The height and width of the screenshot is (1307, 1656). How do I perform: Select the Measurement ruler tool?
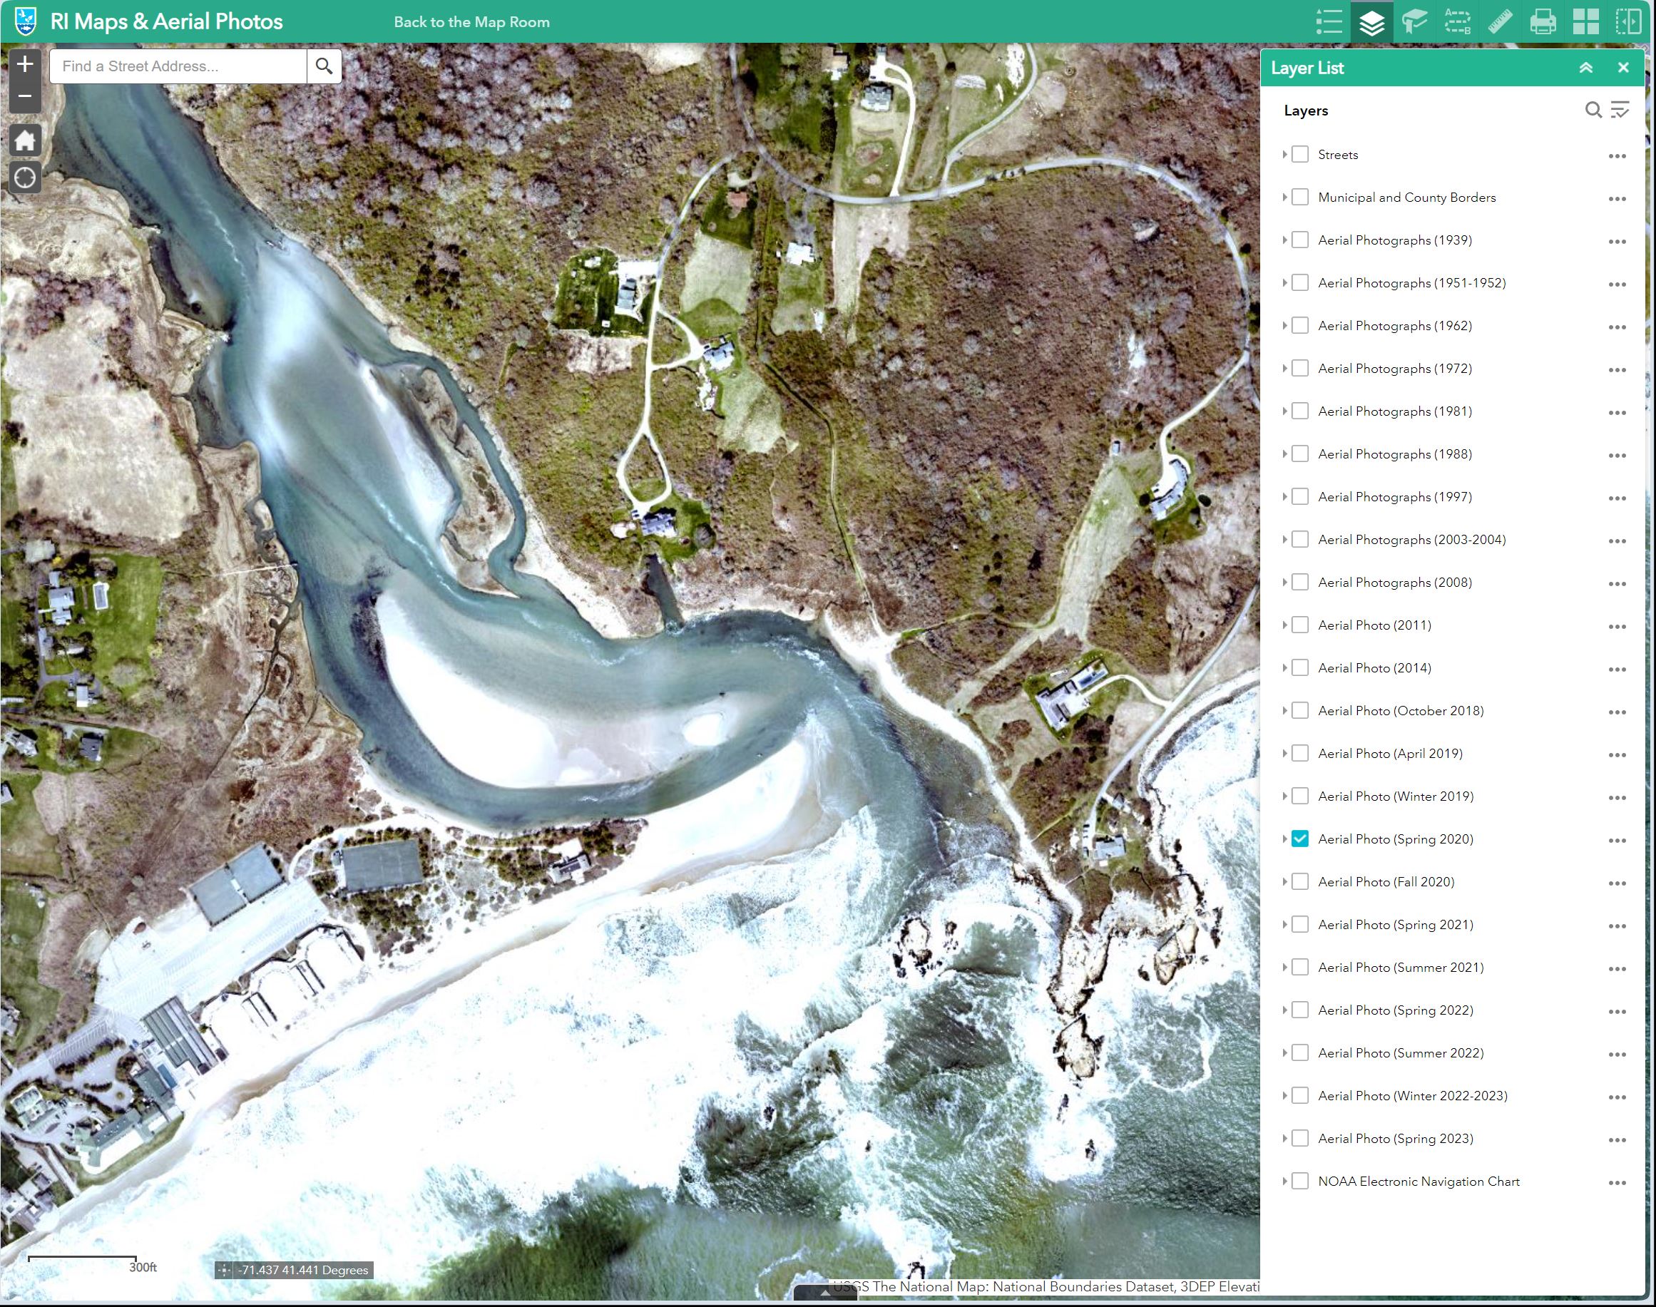[1500, 21]
